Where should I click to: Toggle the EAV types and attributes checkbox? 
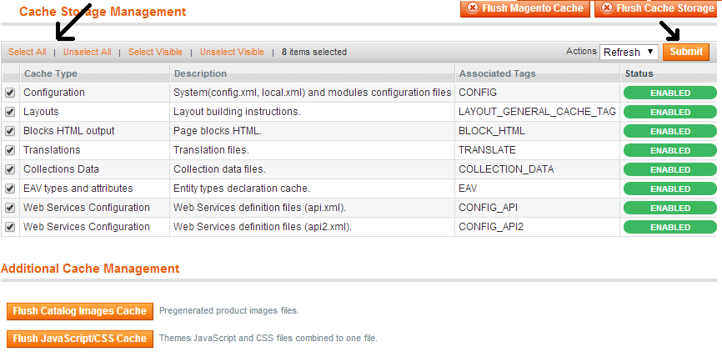pyautogui.click(x=10, y=189)
